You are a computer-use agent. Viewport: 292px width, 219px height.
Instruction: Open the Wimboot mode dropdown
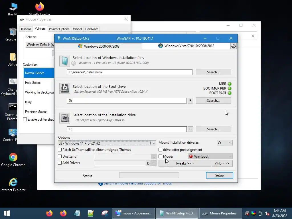point(210,157)
